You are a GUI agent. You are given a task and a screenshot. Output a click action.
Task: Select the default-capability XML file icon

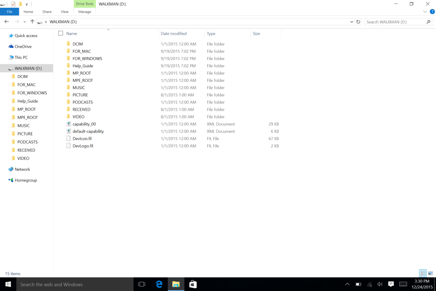pos(69,131)
